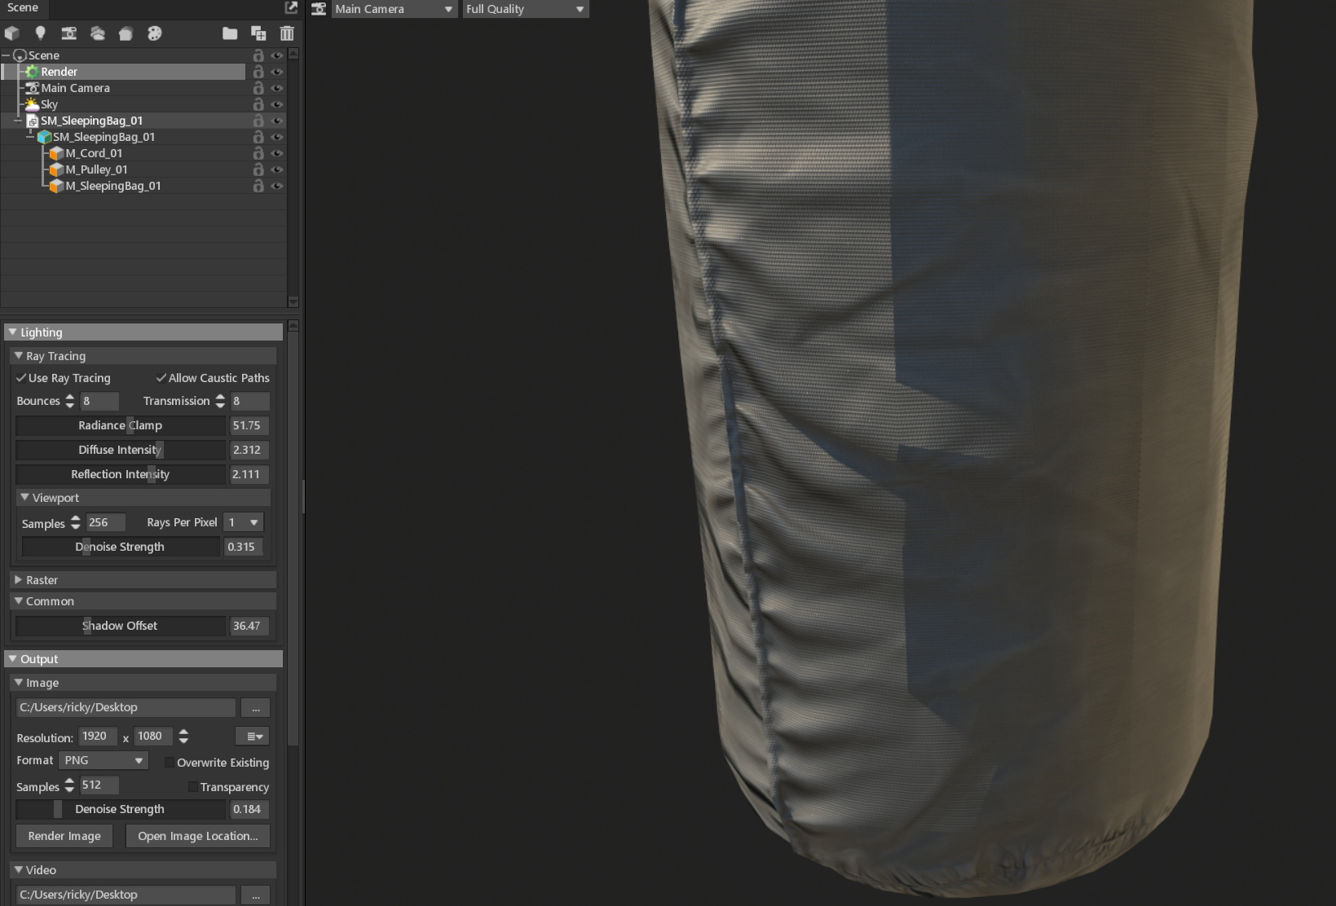Open Rays Per Pixel dropdown
This screenshot has width=1336, height=906.
[243, 522]
